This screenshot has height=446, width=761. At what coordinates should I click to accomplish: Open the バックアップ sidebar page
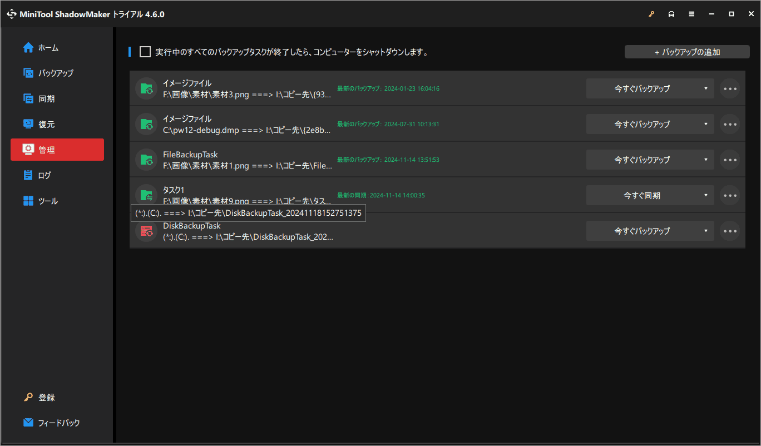point(57,73)
